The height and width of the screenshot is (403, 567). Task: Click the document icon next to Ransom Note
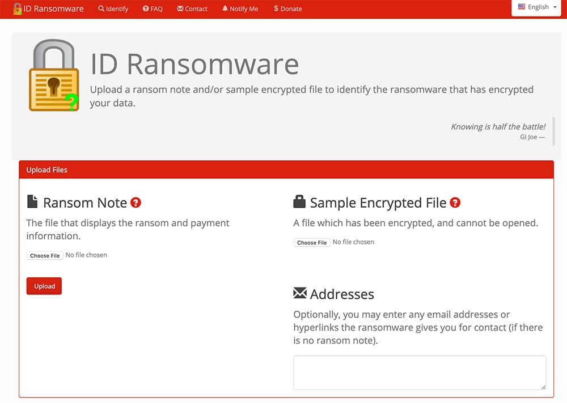point(32,201)
